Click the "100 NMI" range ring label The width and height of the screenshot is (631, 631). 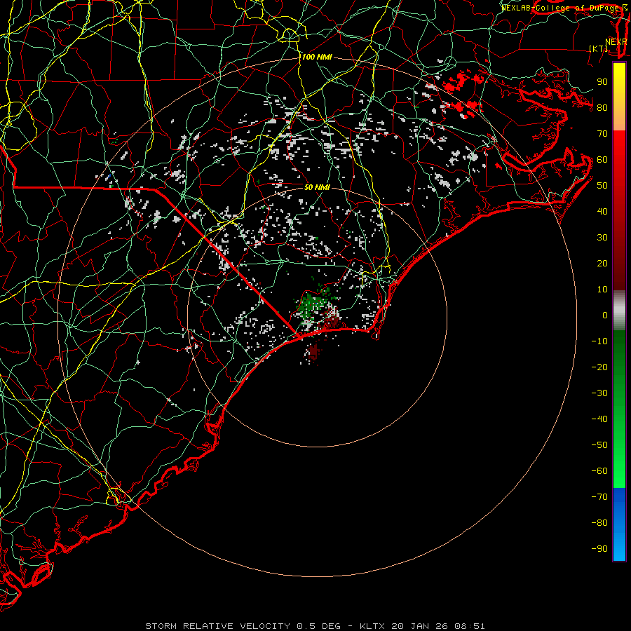(317, 57)
